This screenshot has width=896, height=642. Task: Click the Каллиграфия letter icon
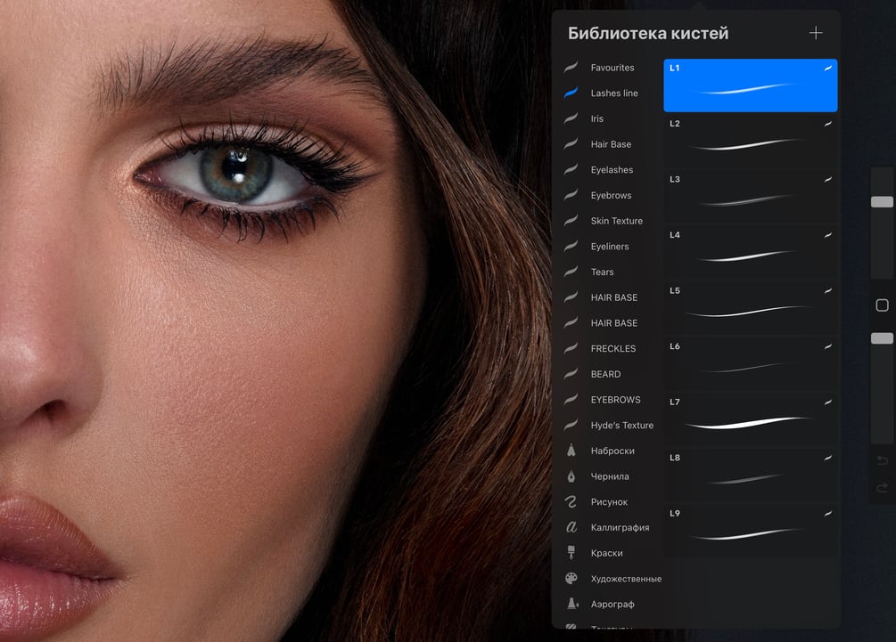pos(571,527)
